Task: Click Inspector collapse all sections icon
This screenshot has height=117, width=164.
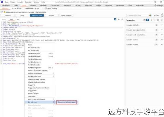Action: point(155,20)
